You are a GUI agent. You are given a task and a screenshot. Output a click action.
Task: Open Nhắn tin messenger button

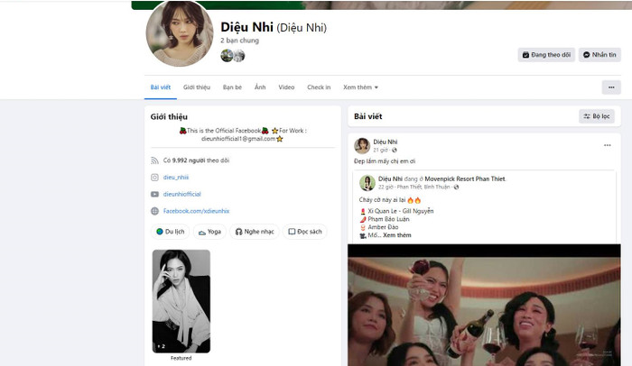[x=599, y=55]
